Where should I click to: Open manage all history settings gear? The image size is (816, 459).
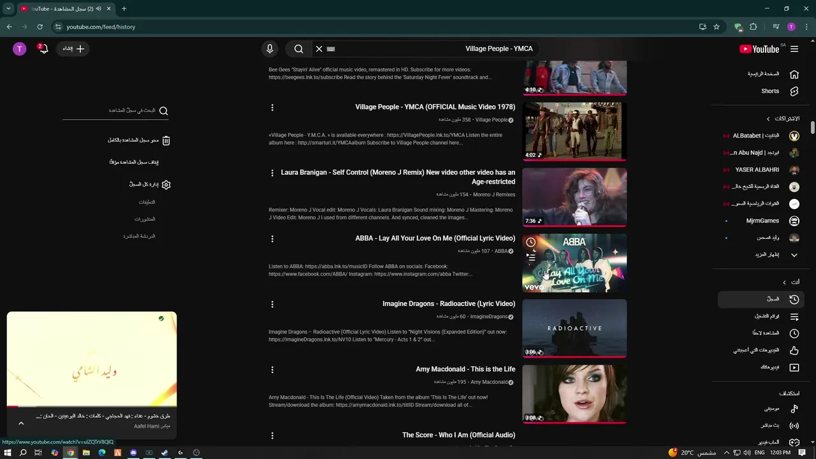[150, 184]
